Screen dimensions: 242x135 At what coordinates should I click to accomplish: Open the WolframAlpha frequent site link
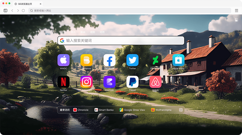click(x=161, y=110)
